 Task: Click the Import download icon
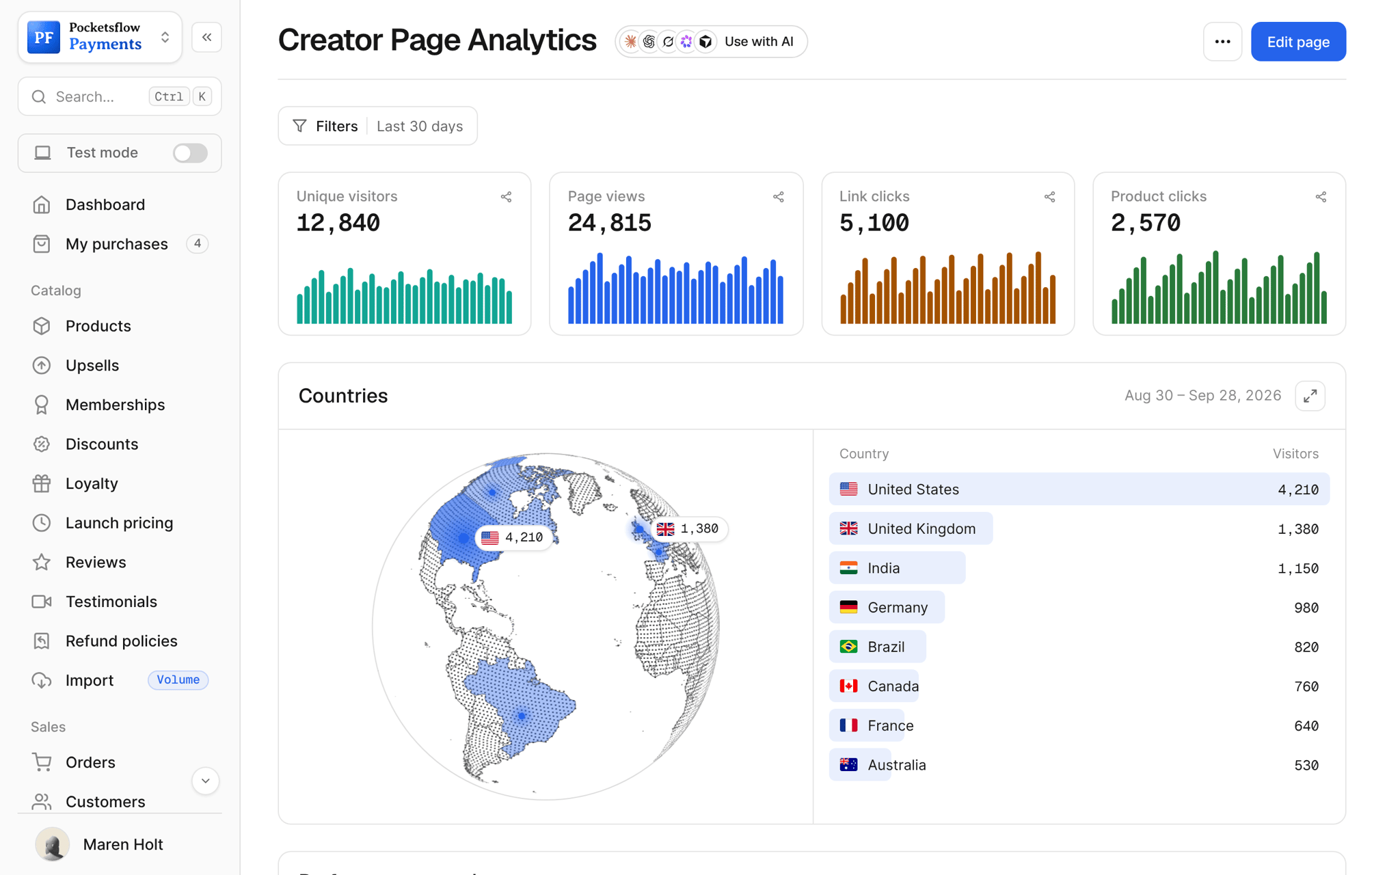pos(42,680)
